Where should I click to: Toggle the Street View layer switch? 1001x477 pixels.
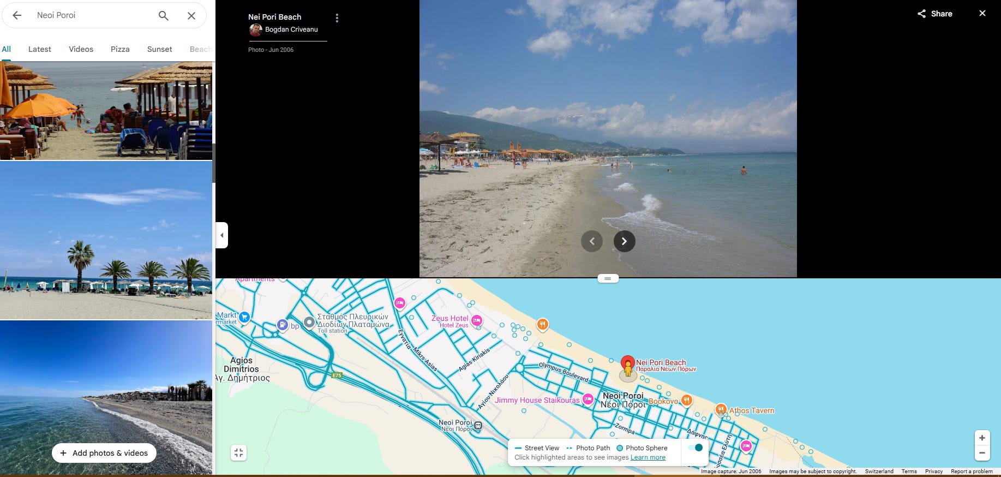(695, 448)
